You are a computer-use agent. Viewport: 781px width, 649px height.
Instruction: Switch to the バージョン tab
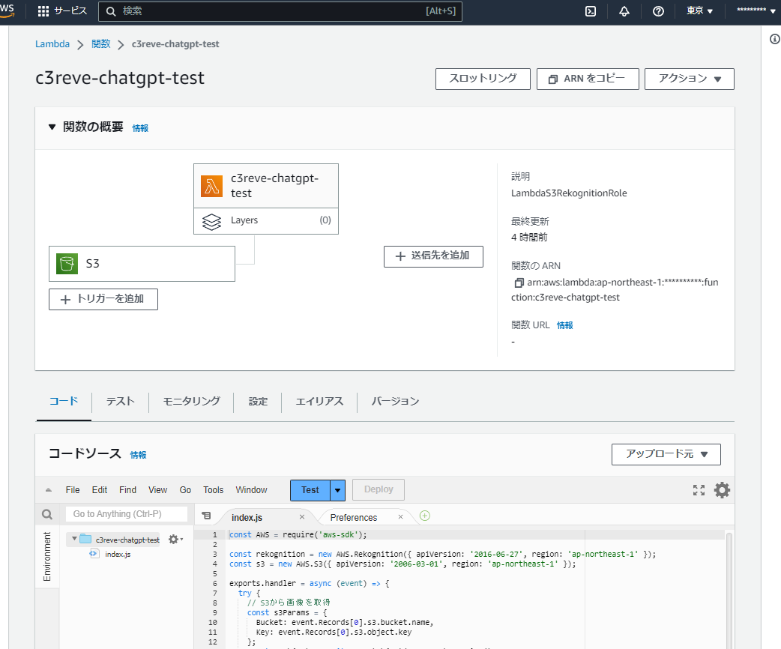[x=395, y=402]
